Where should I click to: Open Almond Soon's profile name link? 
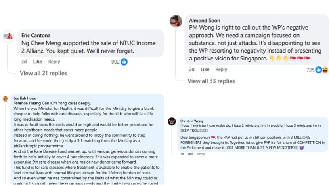[x=205, y=20]
